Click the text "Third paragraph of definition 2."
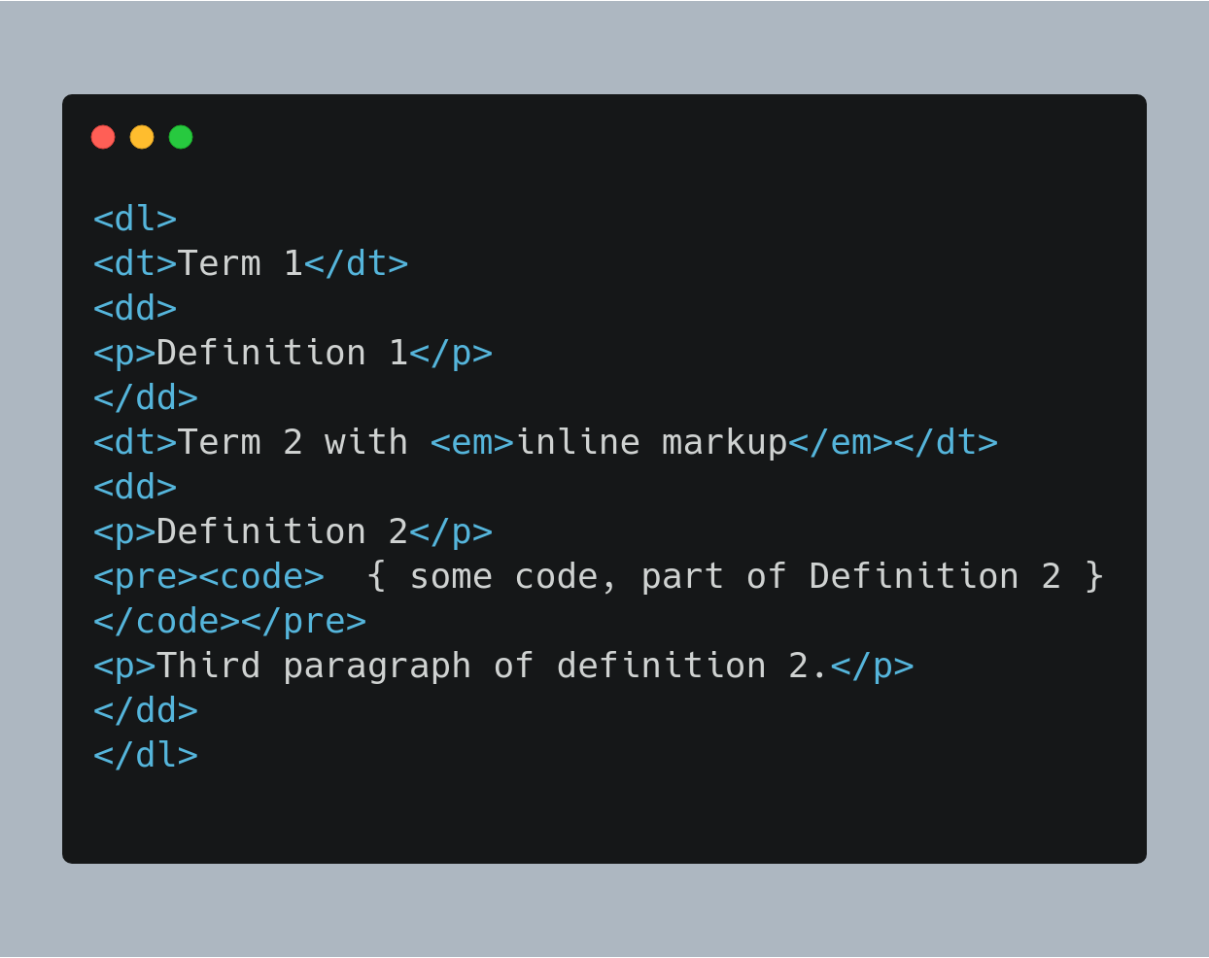The width and height of the screenshot is (1209, 958). (x=493, y=666)
